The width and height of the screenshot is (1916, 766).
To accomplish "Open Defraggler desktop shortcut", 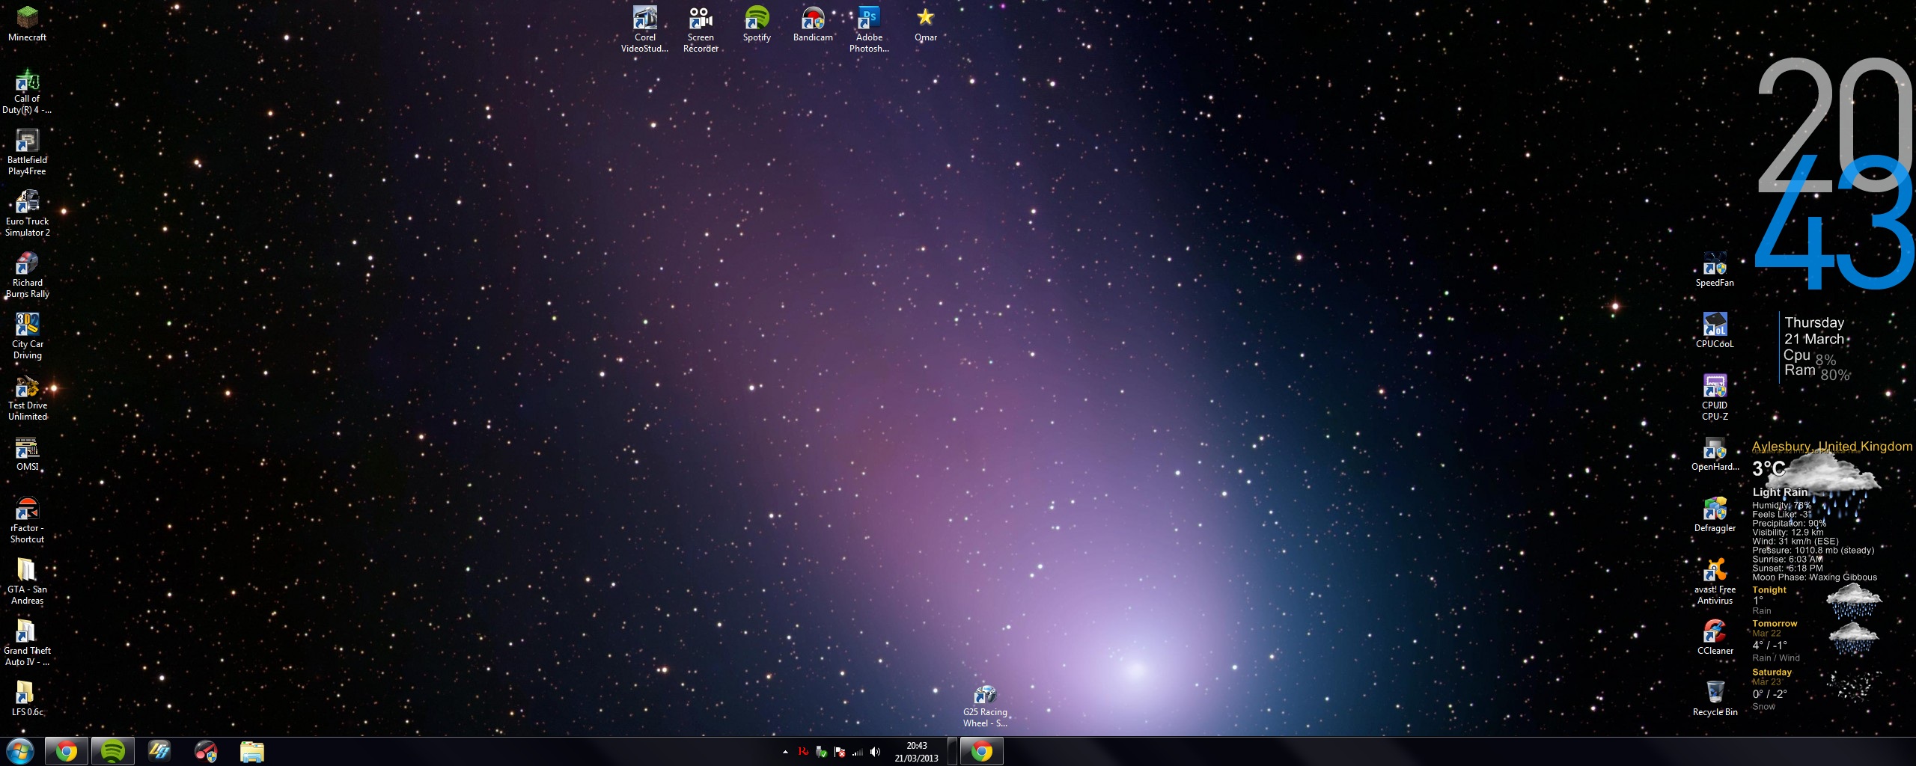I will pyautogui.click(x=1715, y=515).
